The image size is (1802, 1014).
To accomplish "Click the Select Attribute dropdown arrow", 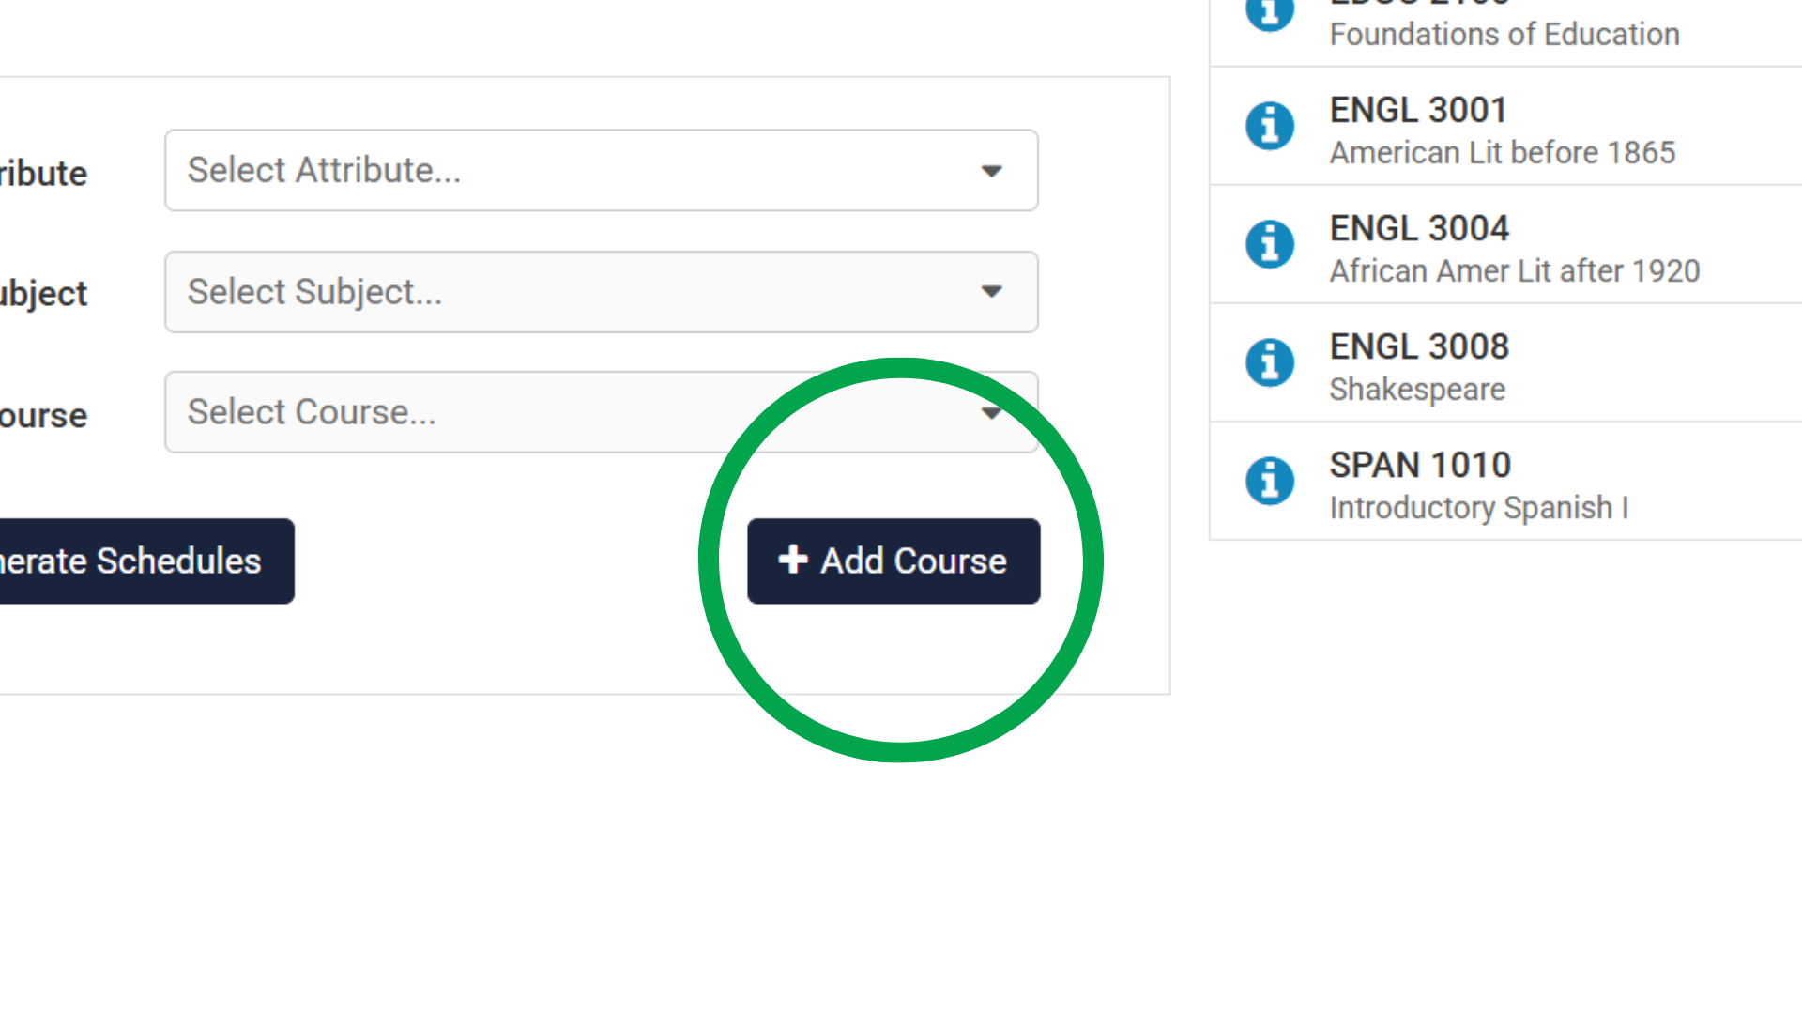I will tap(992, 171).
